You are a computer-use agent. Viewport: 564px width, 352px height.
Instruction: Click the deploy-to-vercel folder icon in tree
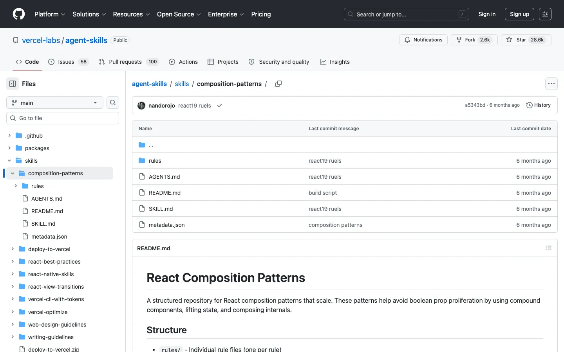coord(22,249)
